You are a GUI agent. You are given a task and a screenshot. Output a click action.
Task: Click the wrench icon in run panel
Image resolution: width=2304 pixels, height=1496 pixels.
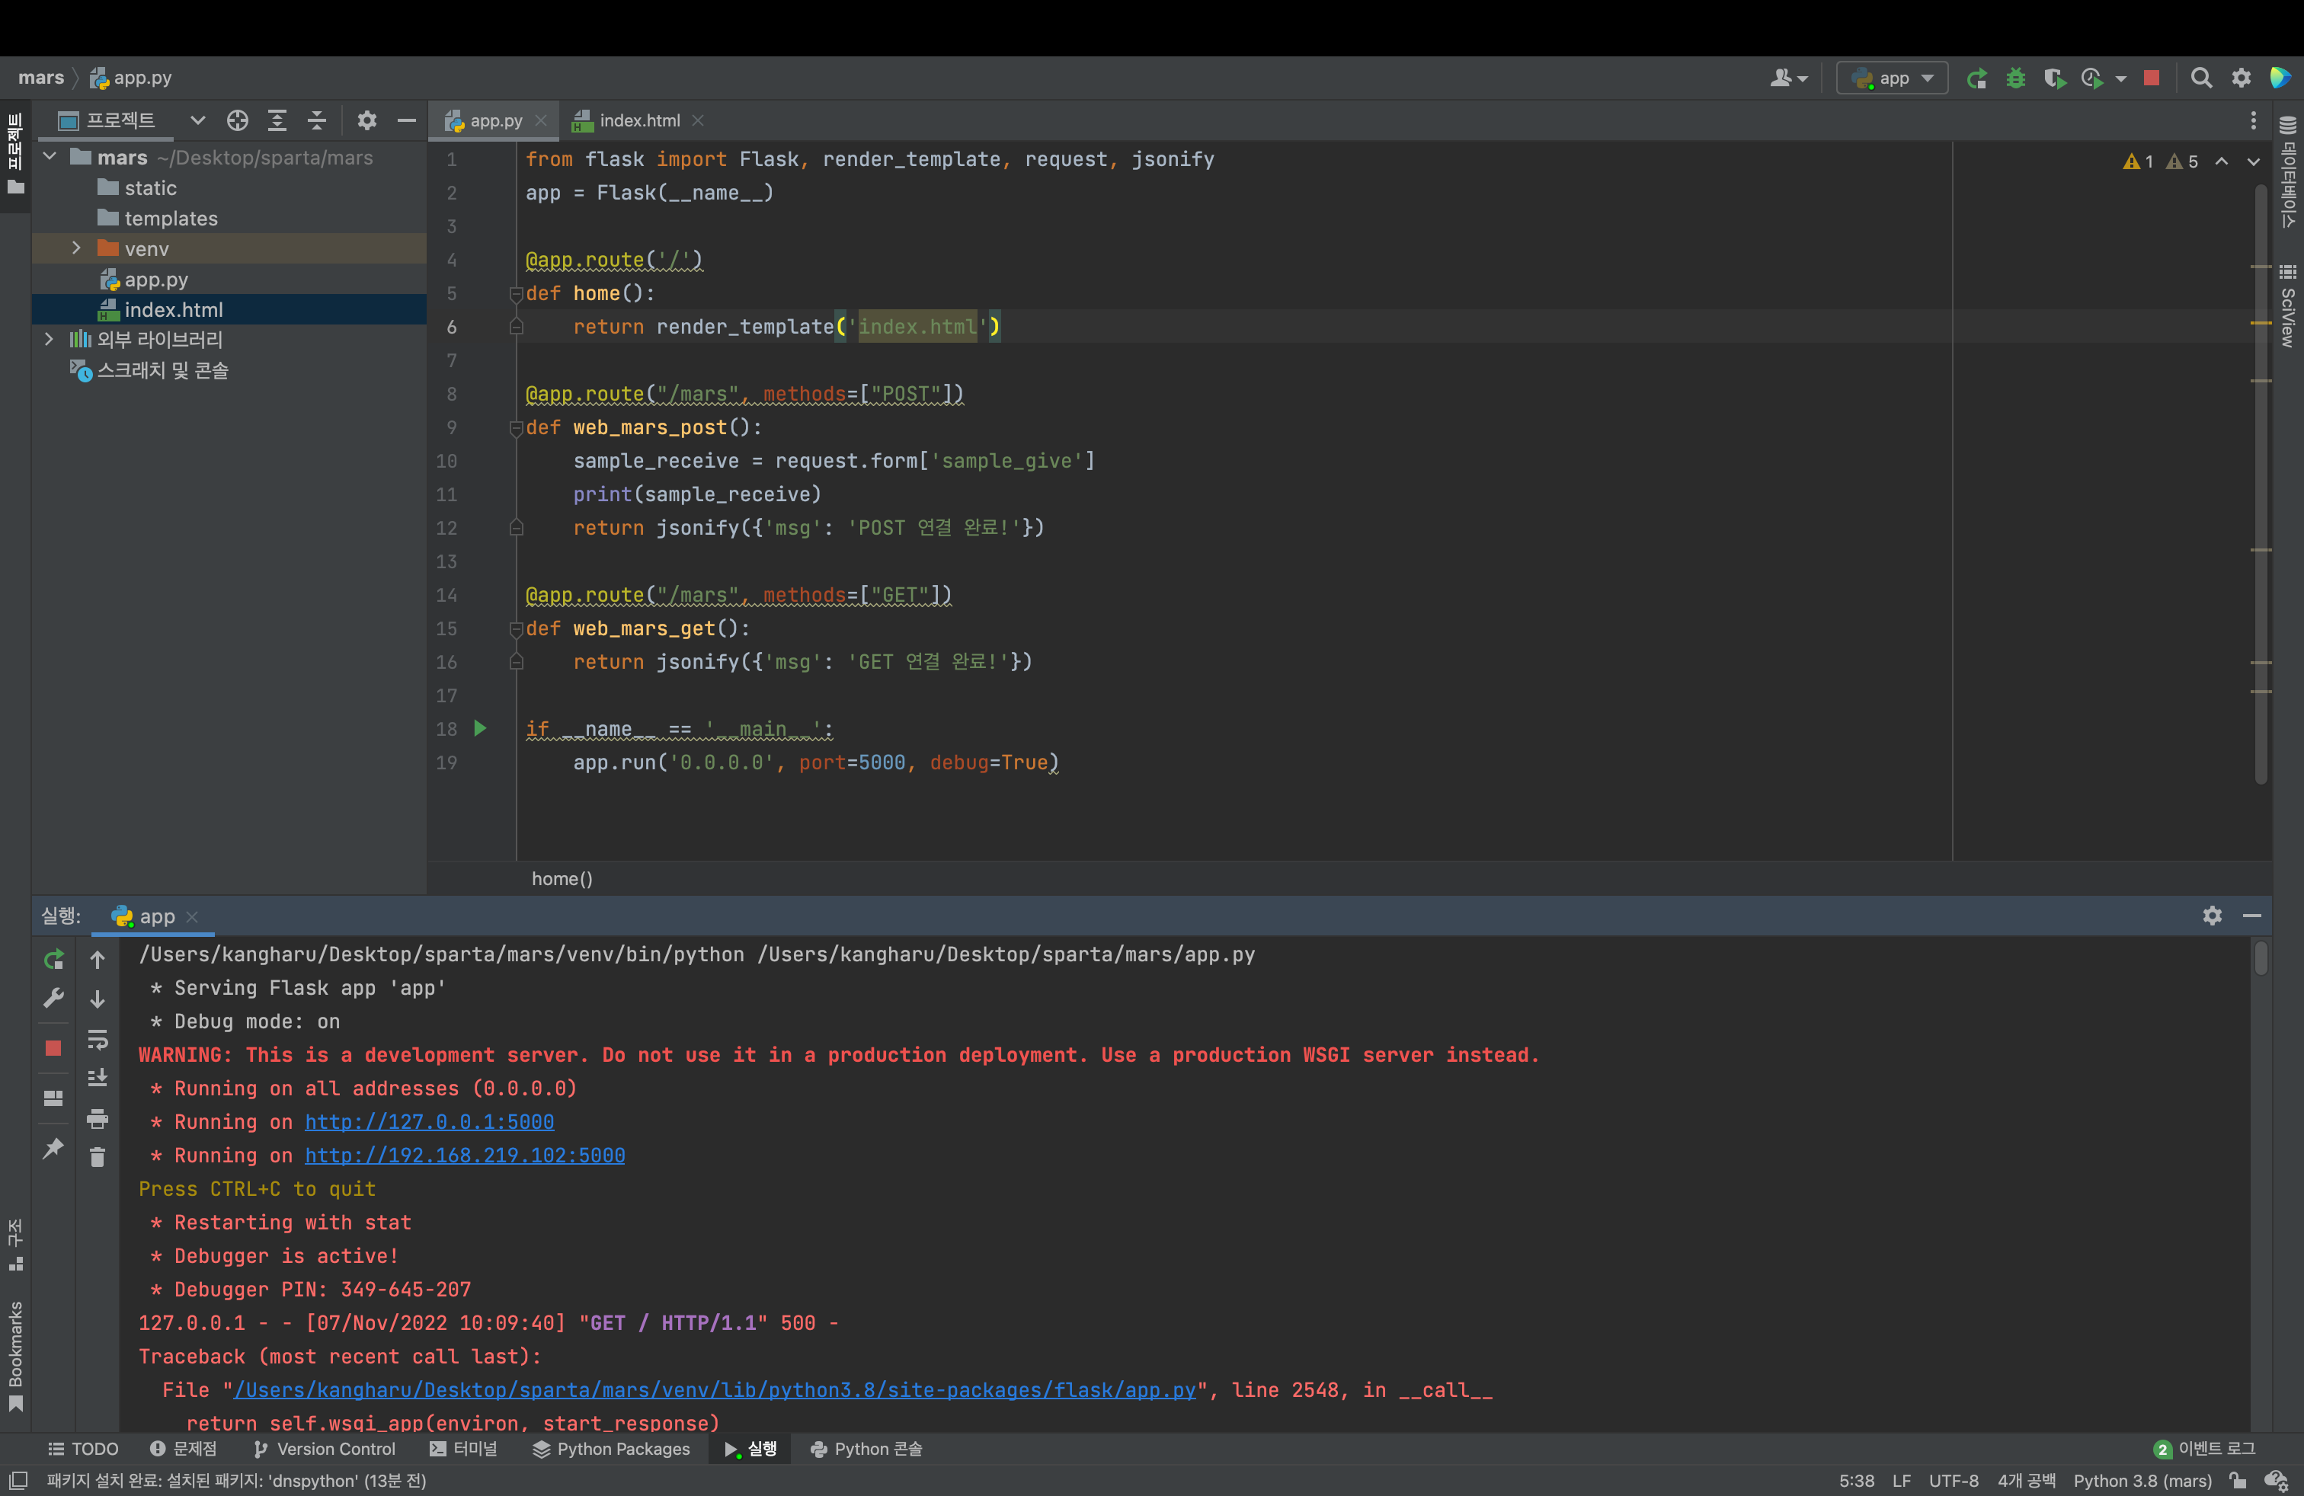[x=53, y=998]
